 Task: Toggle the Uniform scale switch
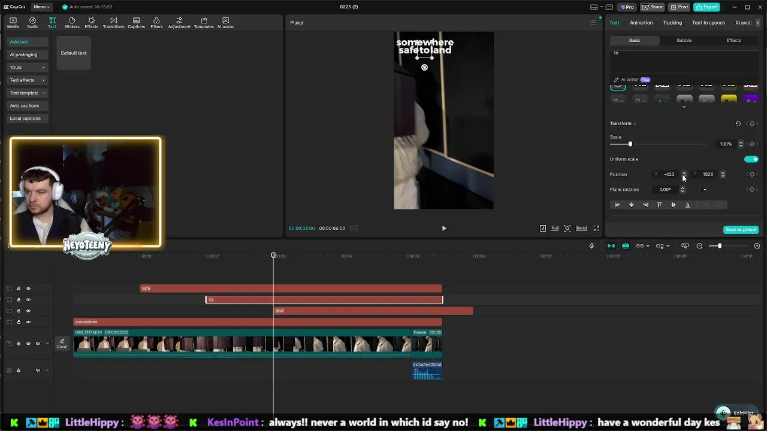tap(751, 159)
